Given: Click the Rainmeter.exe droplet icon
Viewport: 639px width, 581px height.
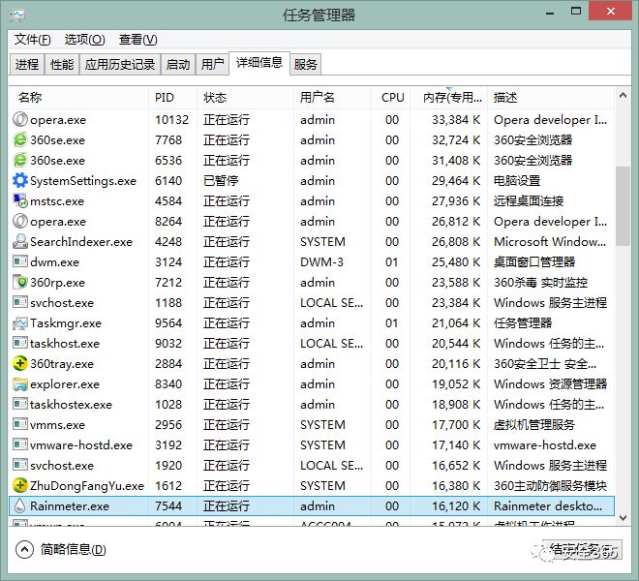Looking at the screenshot, I should click(x=20, y=505).
